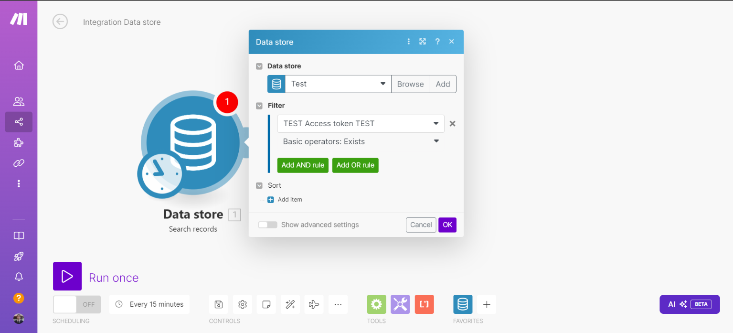Viewport: 733px width, 333px height.
Task: Open green Flow control tools icon
Action: click(377, 304)
